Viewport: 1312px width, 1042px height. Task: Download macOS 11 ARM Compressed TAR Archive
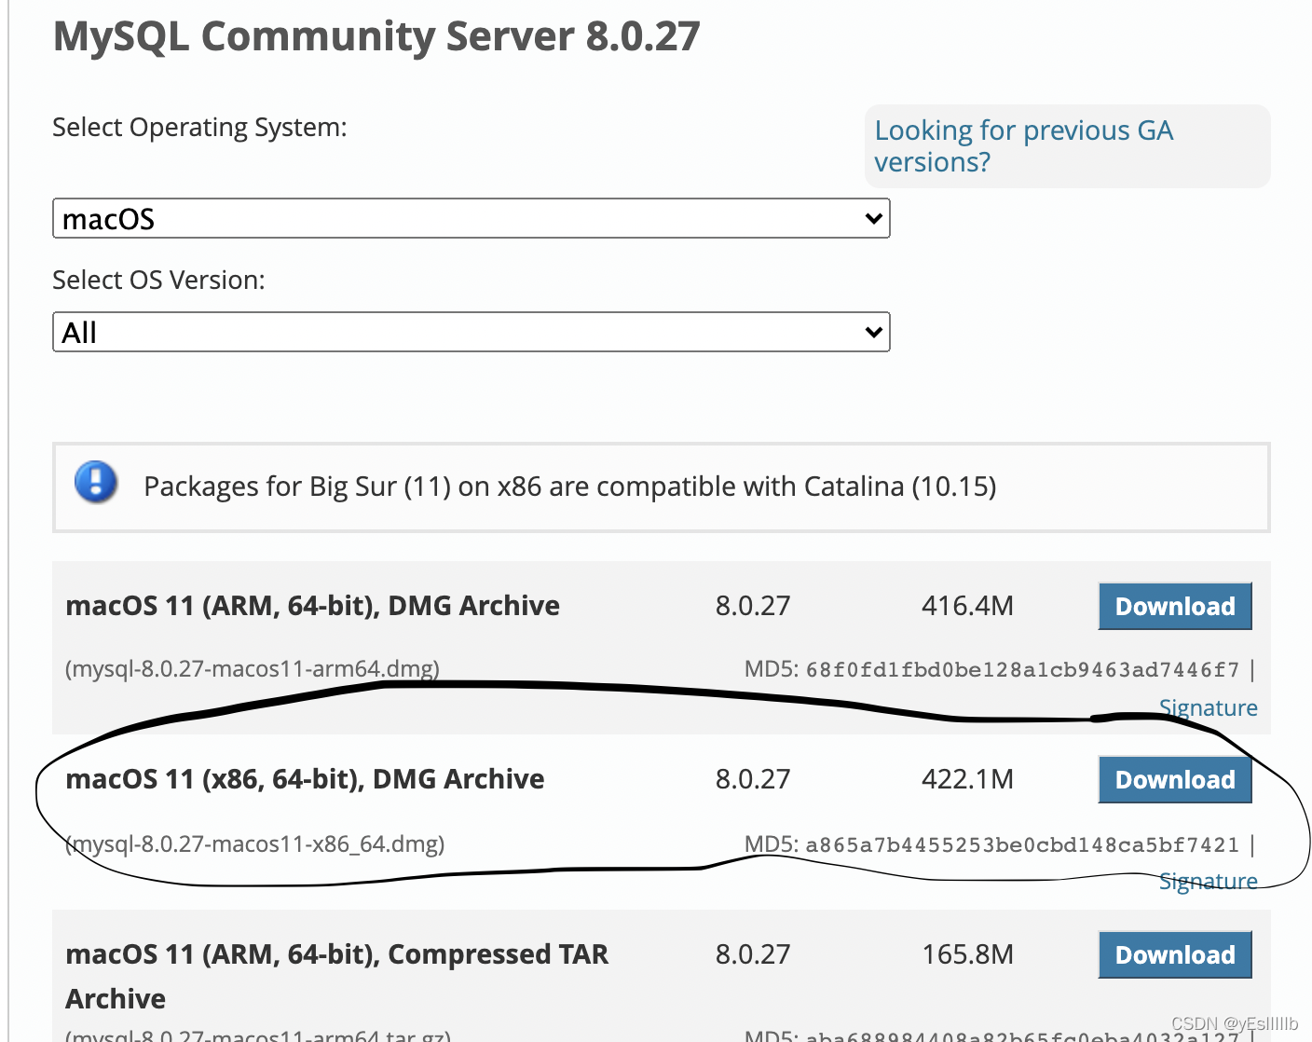point(1175,954)
